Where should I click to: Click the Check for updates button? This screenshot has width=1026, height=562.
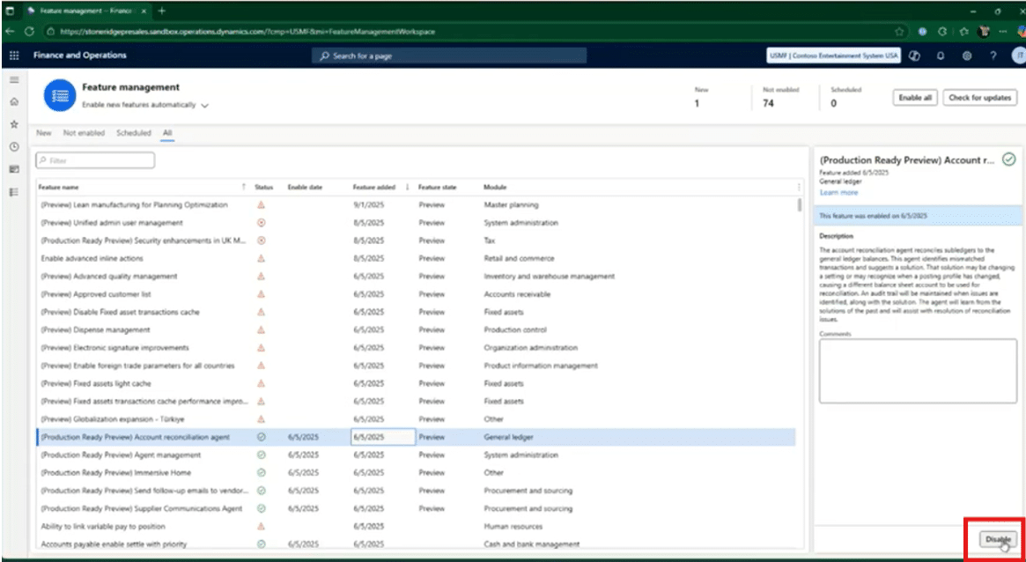click(979, 98)
